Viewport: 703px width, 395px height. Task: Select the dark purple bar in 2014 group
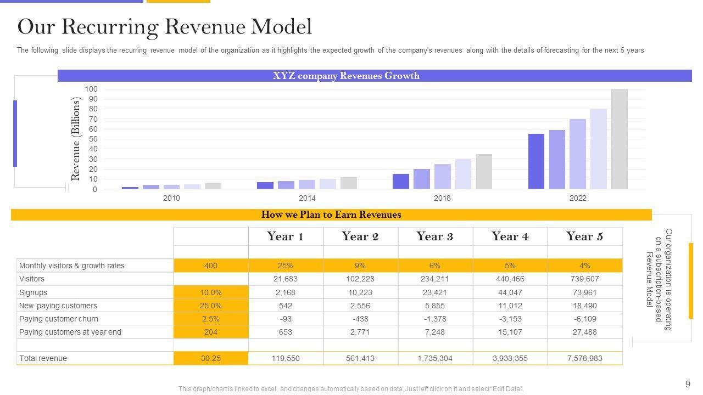(265, 185)
